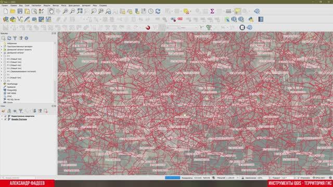Viewport: 333px width, 187px height.
Task: Refresh the Browser panel tree
Action: coord(9,38)
